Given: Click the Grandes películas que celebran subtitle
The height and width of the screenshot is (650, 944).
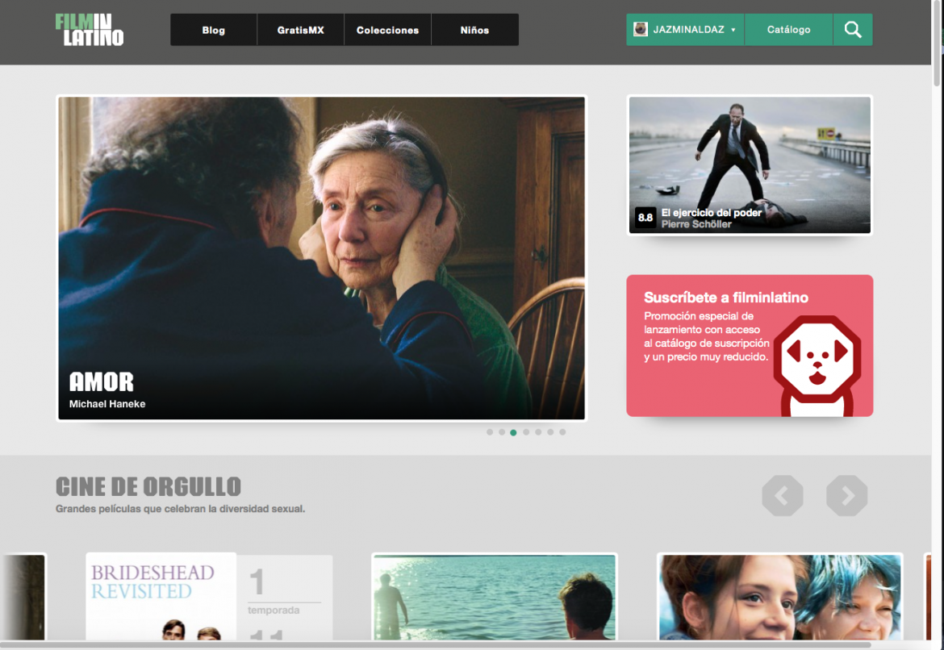Looking at the screenshot, I should (x=180, y=509).
